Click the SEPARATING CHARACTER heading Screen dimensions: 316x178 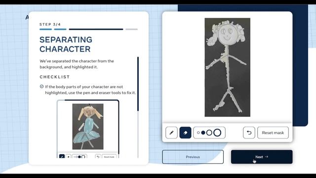[x=66, y=44]
